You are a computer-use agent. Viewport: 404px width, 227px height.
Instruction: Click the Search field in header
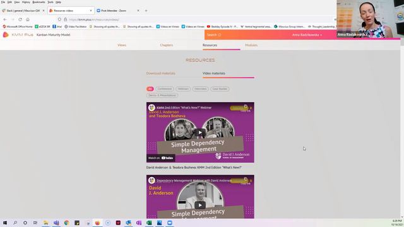pyautogui.click(x=214, y=35)
